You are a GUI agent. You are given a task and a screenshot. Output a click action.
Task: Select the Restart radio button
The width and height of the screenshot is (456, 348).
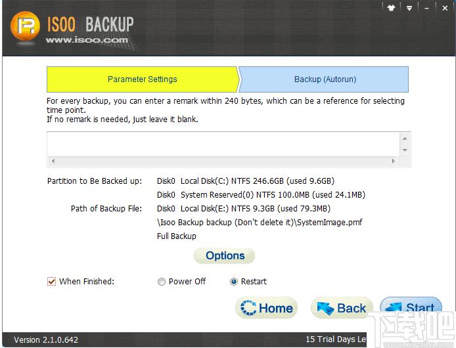point(234,282)
